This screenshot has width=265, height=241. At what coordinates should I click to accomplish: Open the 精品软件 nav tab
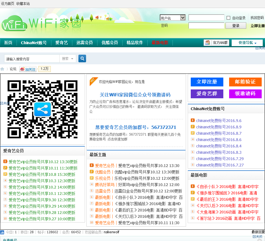pos(135,43)
